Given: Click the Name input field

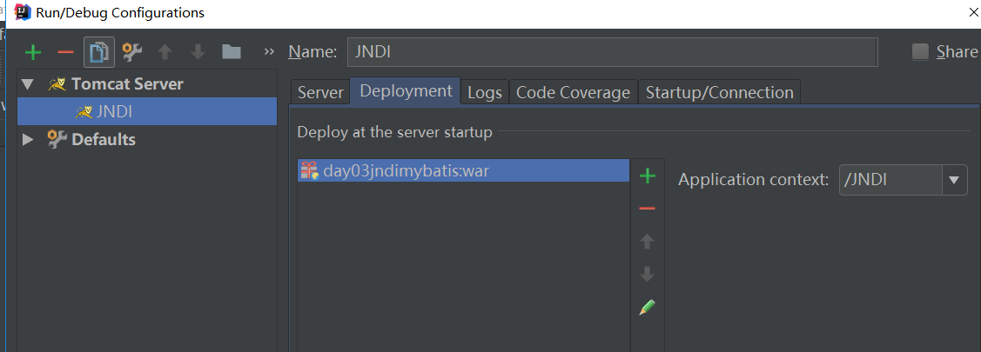Looking at the screenshot, I should [x=613, y=52].
